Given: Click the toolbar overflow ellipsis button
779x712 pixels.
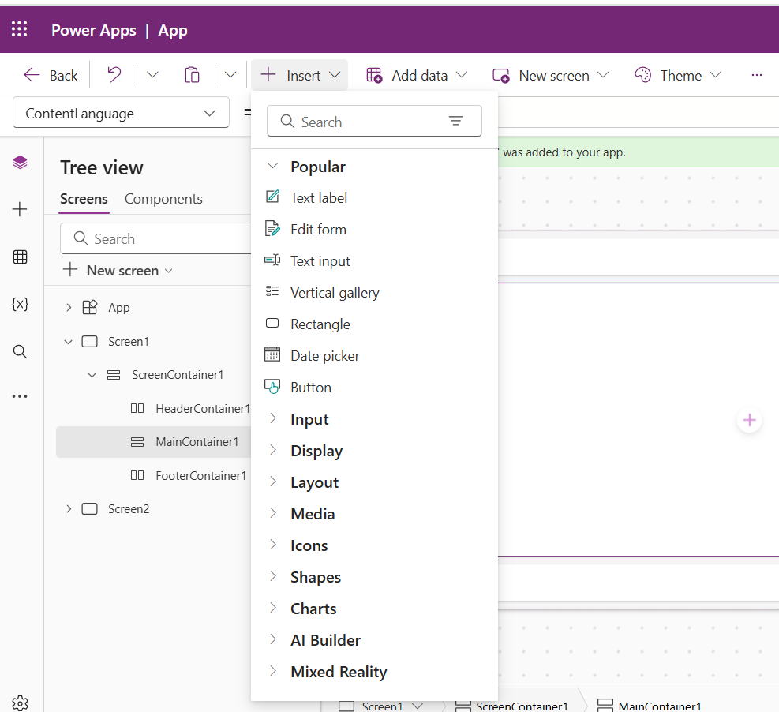Looking at the screenshot, I should click(x=757, y=75).
